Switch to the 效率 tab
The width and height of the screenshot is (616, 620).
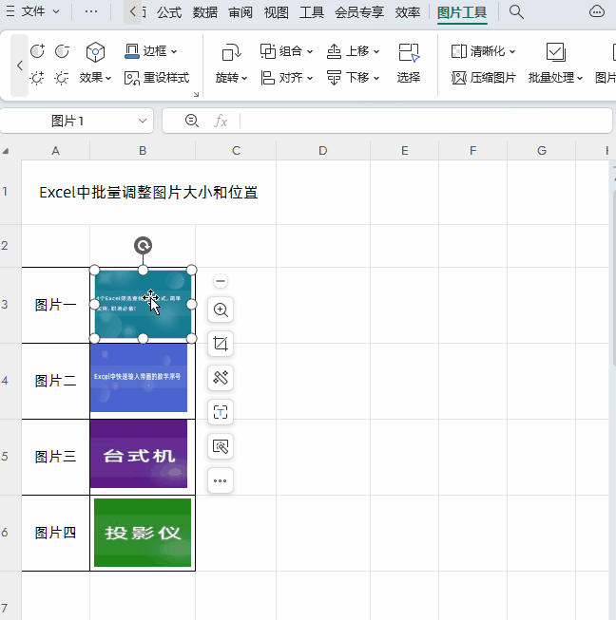tap(408, 12)
